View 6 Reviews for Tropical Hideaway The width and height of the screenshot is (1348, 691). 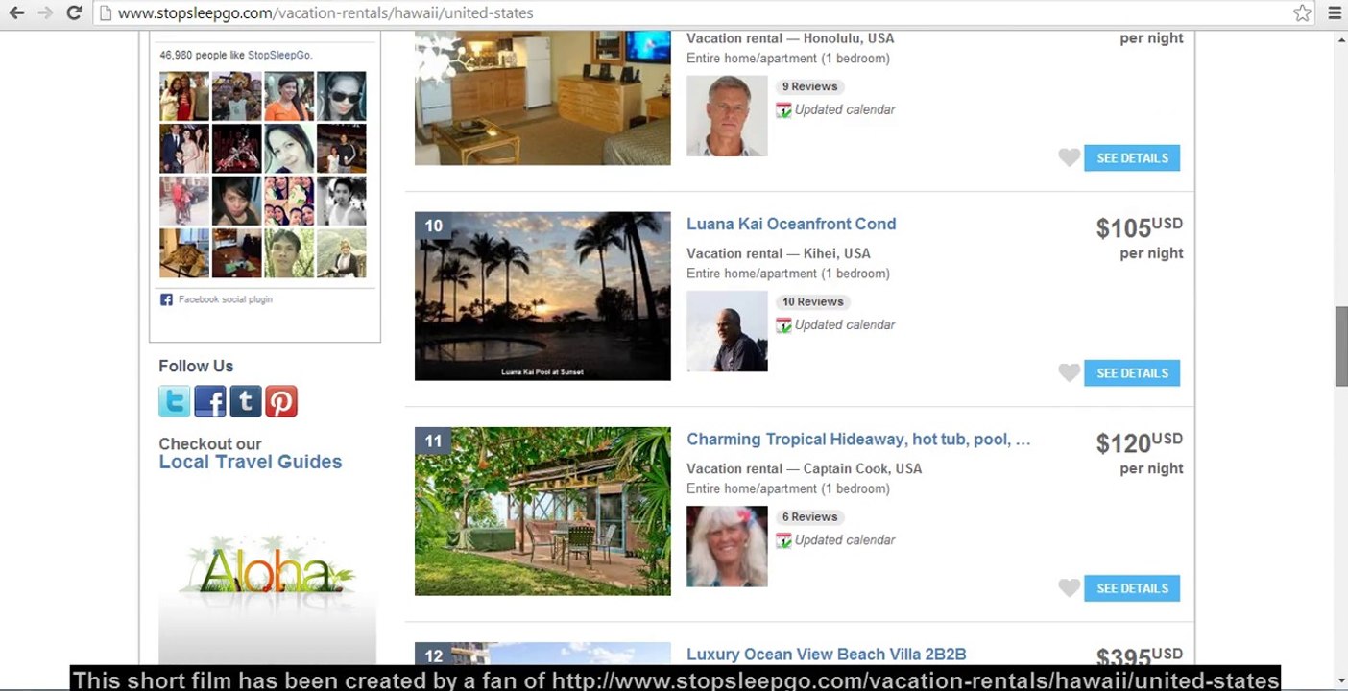click(x=810, y=516)
